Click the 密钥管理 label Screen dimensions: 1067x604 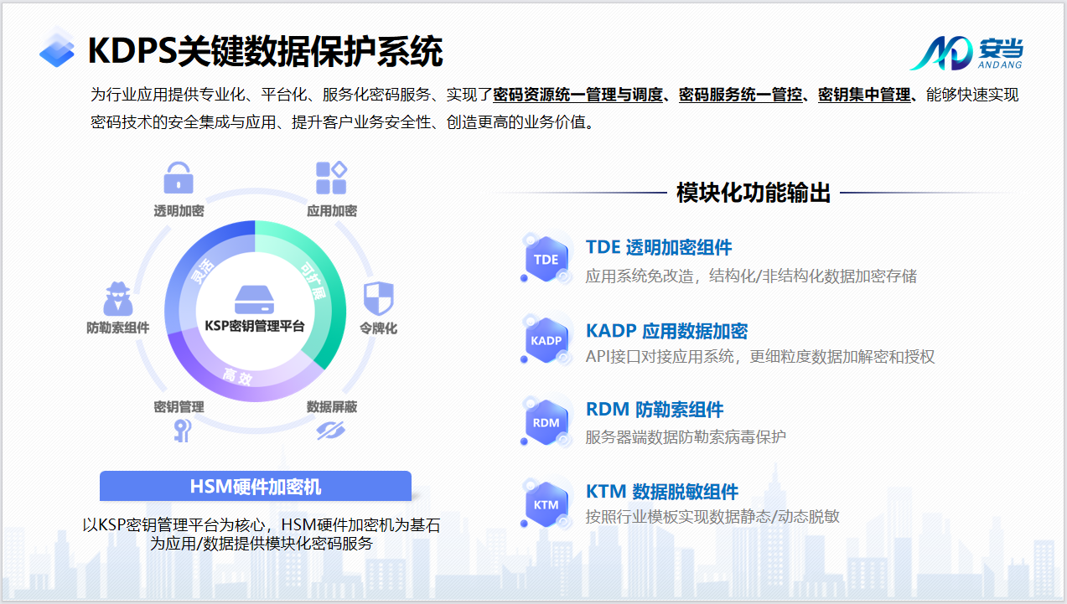(178, 407)
